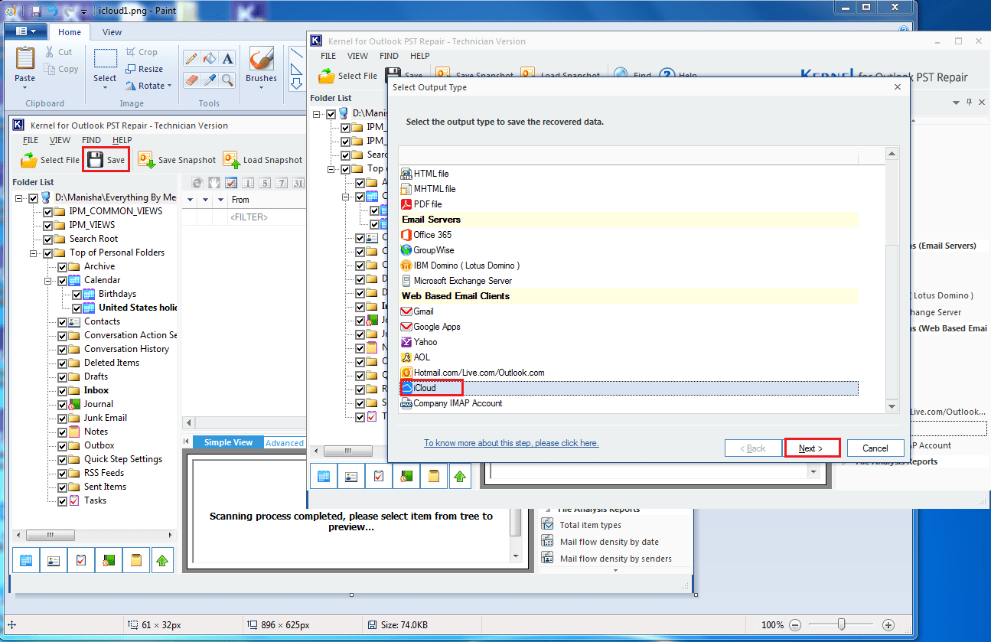This screenshot has height=642, width=991.
Task: Open the FILE menu in left Kernel window
Action: pos(31,140)
